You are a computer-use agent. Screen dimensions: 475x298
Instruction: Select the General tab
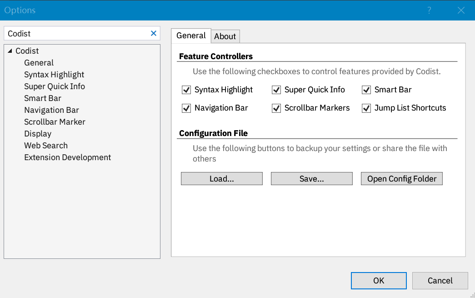point(191,35)
